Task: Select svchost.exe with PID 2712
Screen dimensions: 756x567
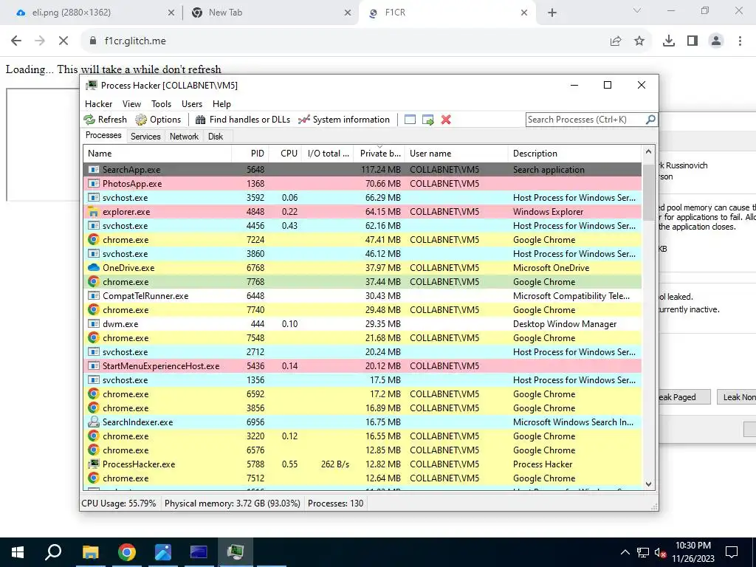Action: point(362,352)
